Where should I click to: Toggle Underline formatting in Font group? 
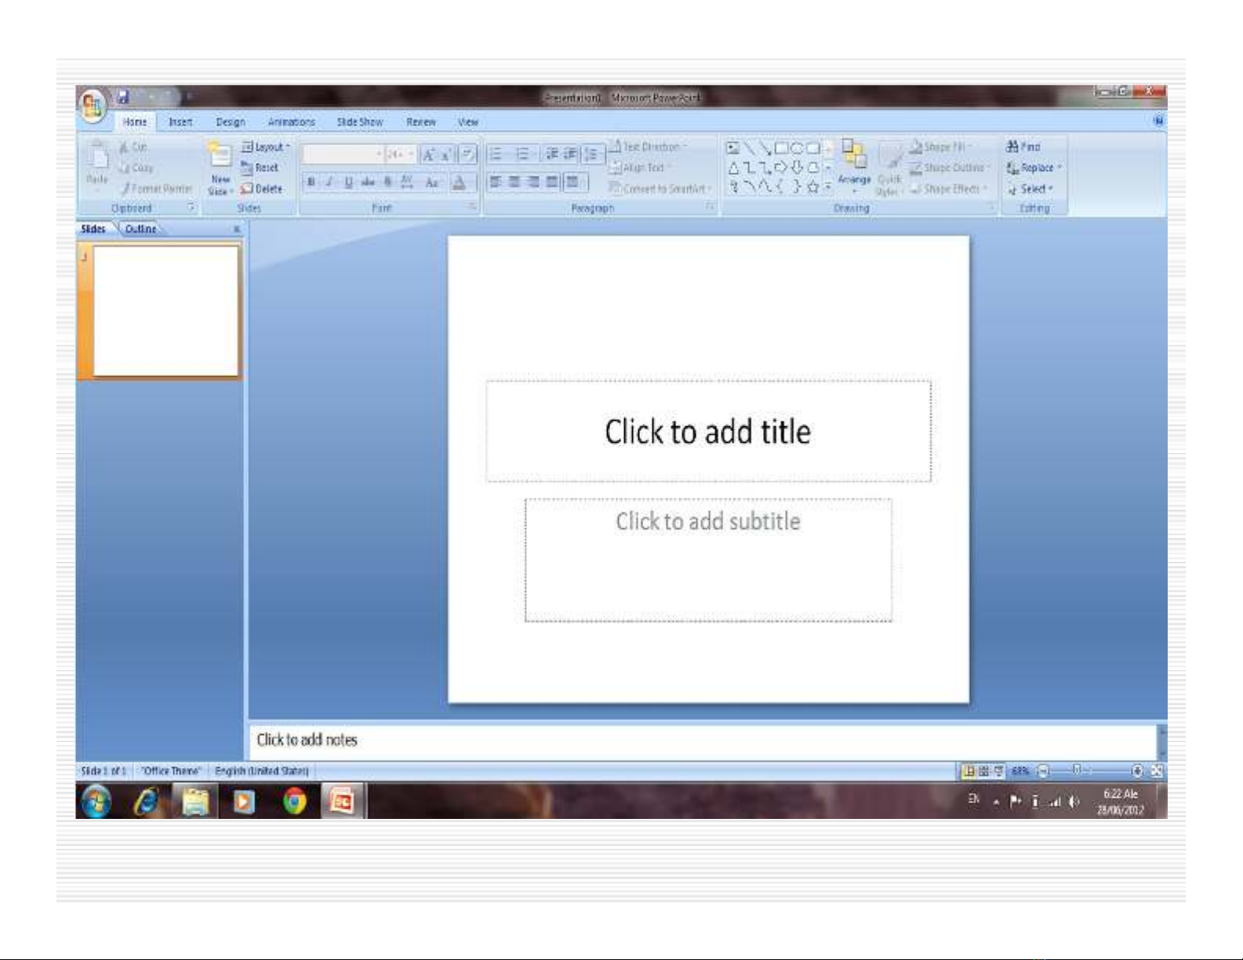(x=348, y=183)
